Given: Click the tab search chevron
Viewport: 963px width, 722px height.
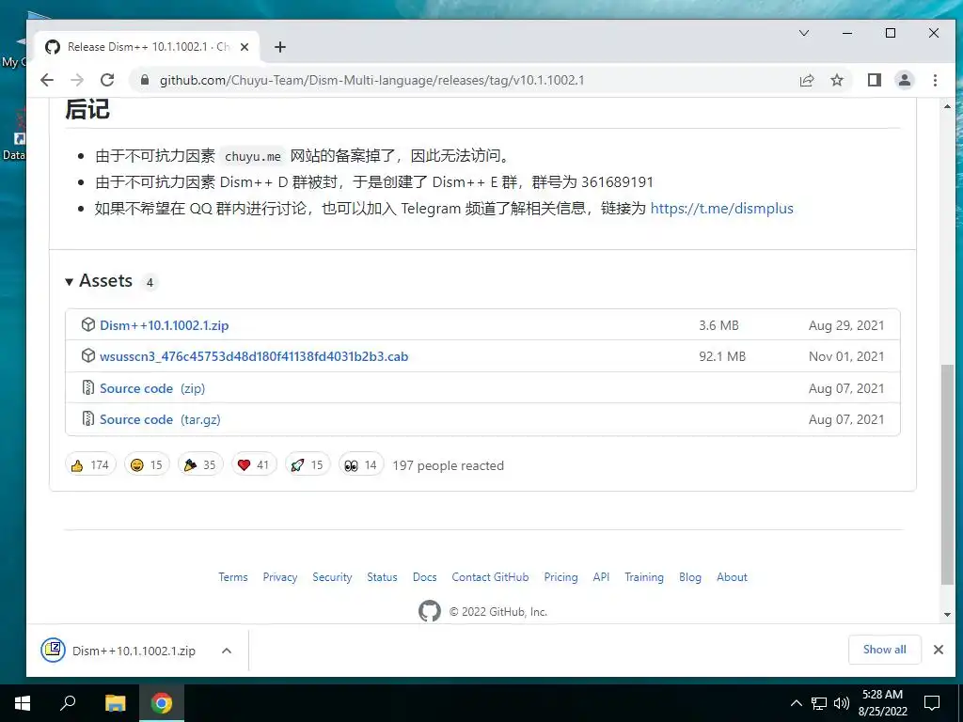Looking at the screenshot, I should pos(804,33).
